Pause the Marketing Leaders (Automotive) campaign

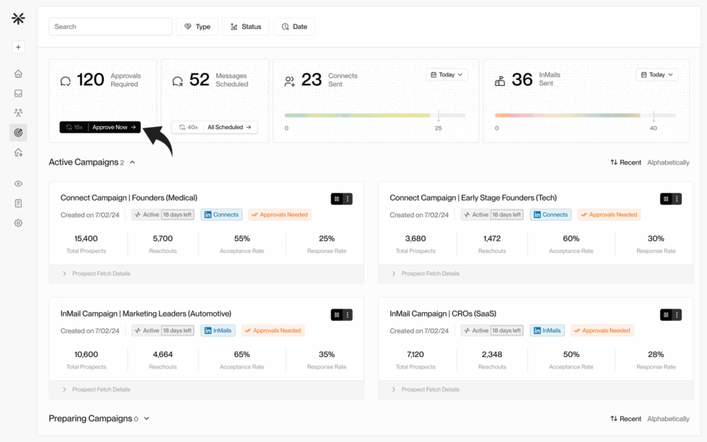tap(337, 314)
